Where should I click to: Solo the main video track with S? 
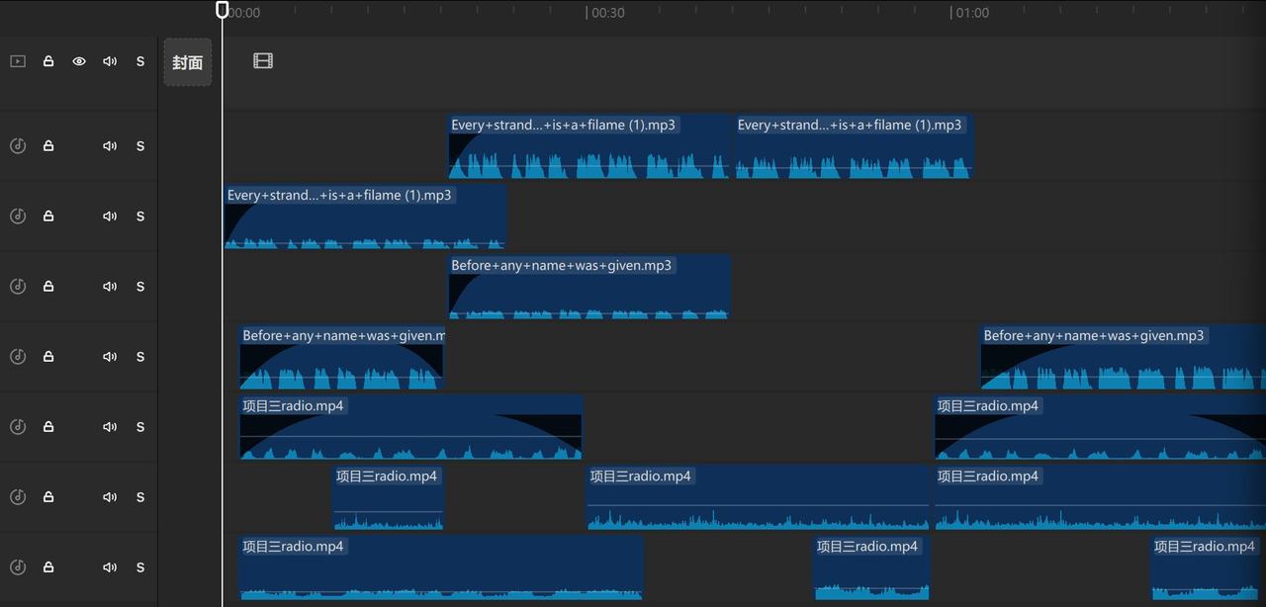pyautogui.click(x=140, y=61)
